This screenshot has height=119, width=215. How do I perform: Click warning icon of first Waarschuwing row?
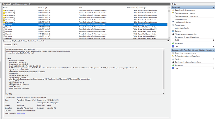click(x=4, y=10)
